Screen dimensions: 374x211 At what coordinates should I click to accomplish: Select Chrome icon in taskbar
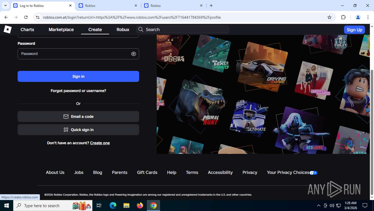tap(153, 206)
